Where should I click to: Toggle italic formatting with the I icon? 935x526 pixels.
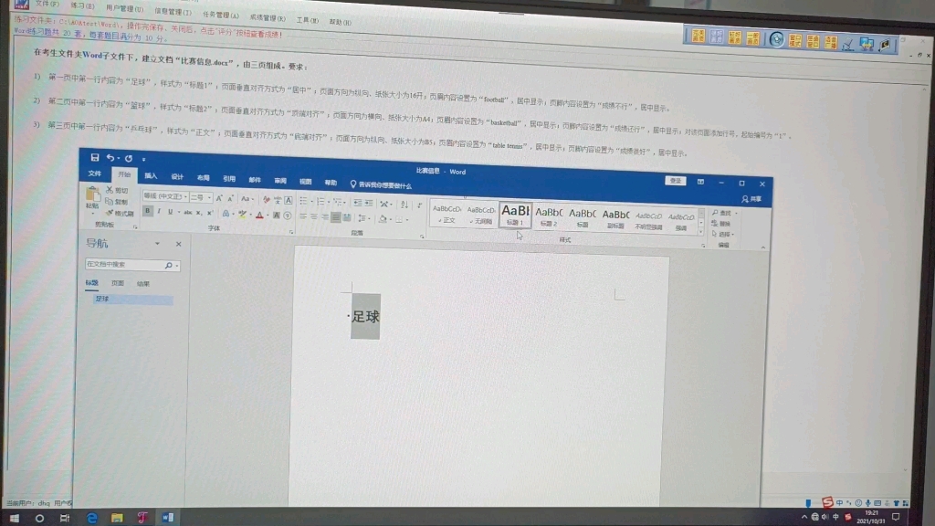point(158,211)
